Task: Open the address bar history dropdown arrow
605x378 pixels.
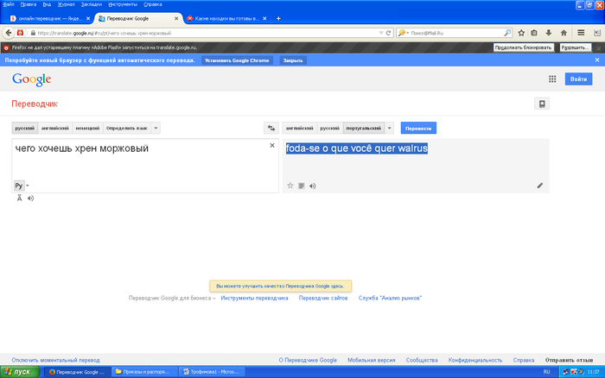Action: (x=381, y=33)
